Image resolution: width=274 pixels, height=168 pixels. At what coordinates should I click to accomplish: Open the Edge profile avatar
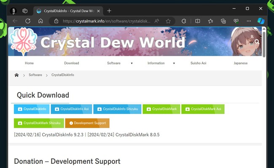coord(13,11)
